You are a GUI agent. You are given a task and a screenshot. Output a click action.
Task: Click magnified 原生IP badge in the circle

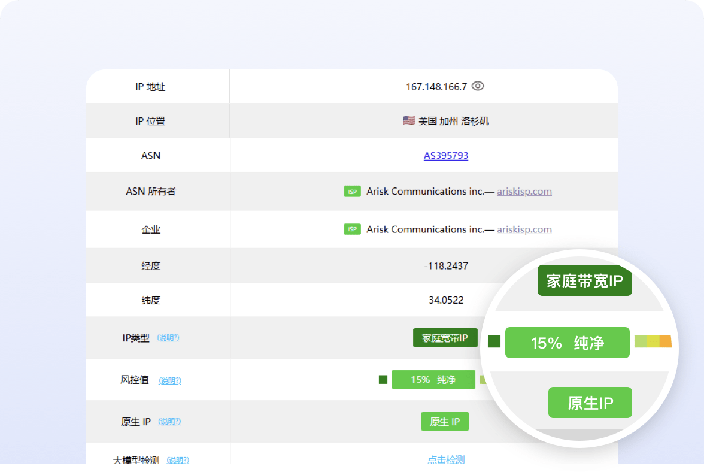590,403
